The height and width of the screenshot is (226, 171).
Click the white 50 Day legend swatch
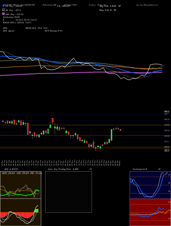[3, 10]
